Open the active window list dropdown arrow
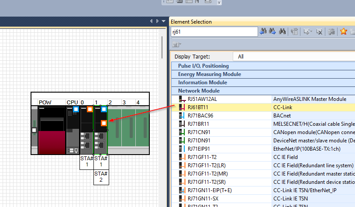355x207 pixels. click(163, 21)
